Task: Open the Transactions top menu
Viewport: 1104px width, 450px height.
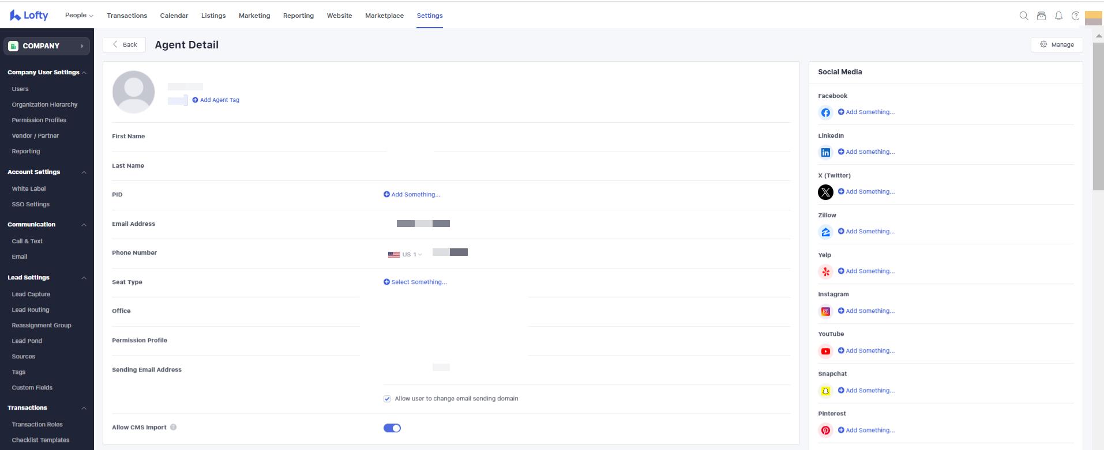Action: coord(127,16)
